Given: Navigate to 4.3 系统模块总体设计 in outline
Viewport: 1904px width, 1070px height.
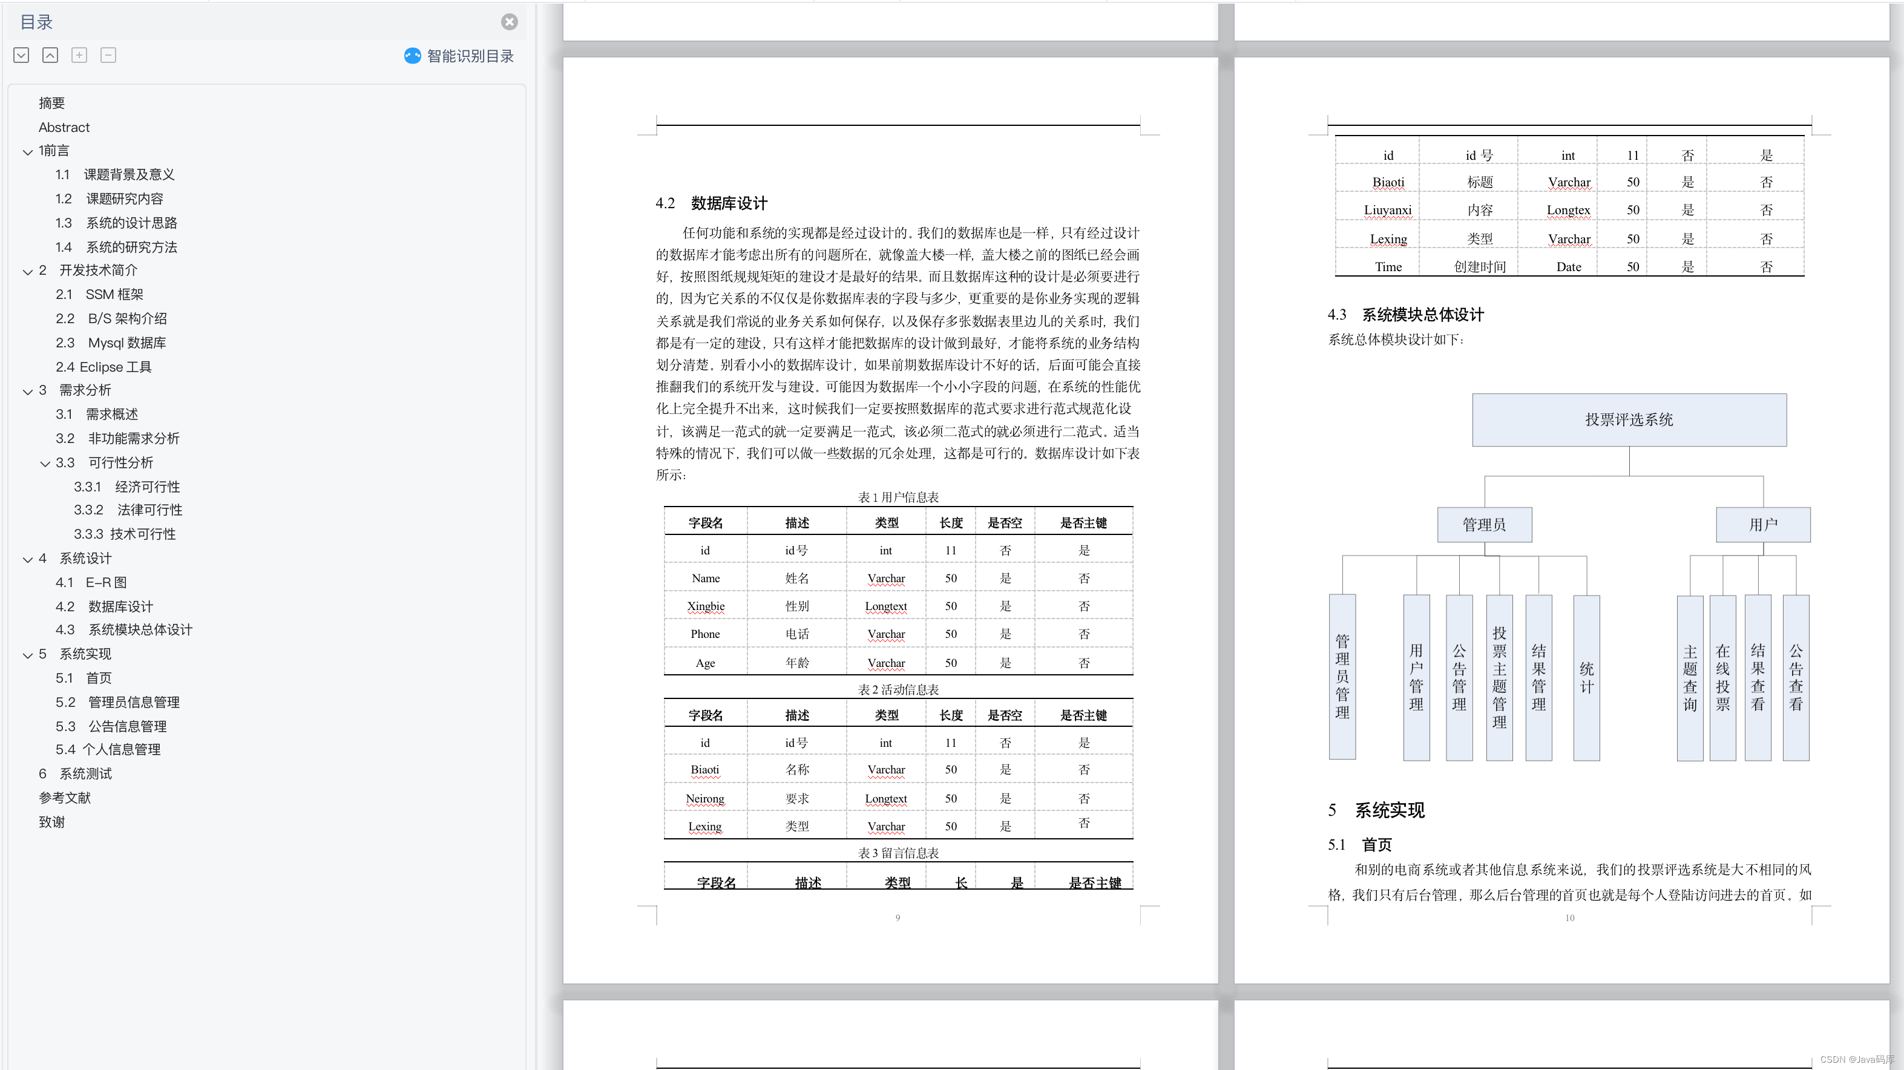Looking at the screenshot, I should 124,629.
